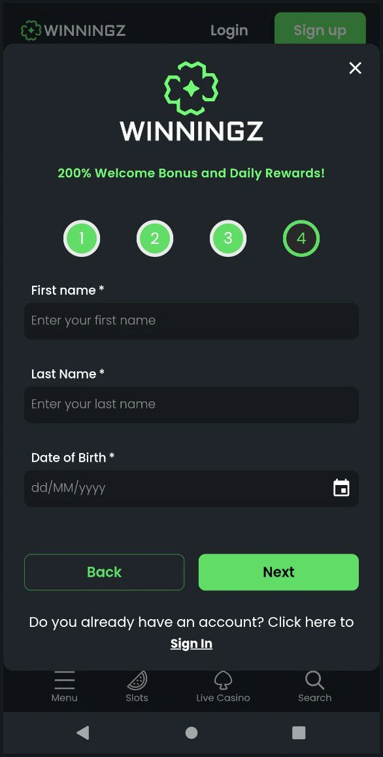Screen dimensions: 383x757
Task: Tap the Live Casino spade icon
Action: [x=223, y=680]
